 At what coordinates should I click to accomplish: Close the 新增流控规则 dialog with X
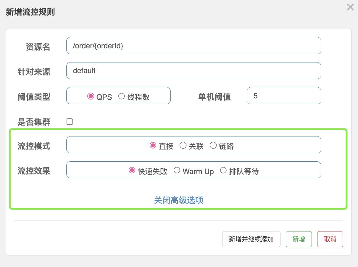(350, 7)
